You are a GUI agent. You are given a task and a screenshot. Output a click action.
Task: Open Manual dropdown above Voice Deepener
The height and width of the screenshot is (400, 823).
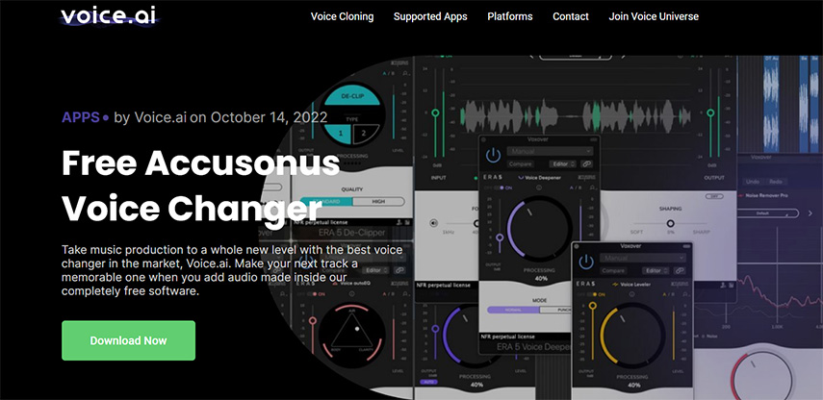coord(550,151)
